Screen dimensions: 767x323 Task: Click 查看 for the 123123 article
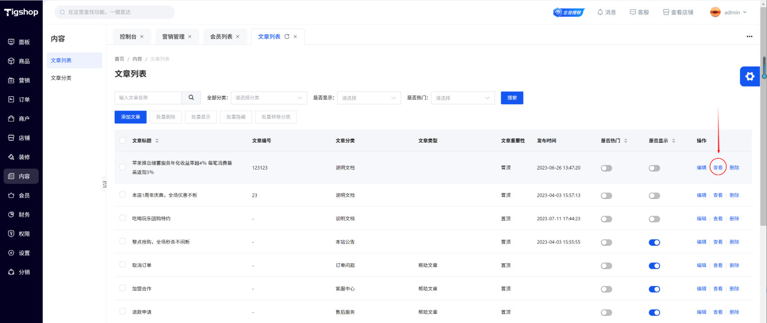[x=718, y=168]
